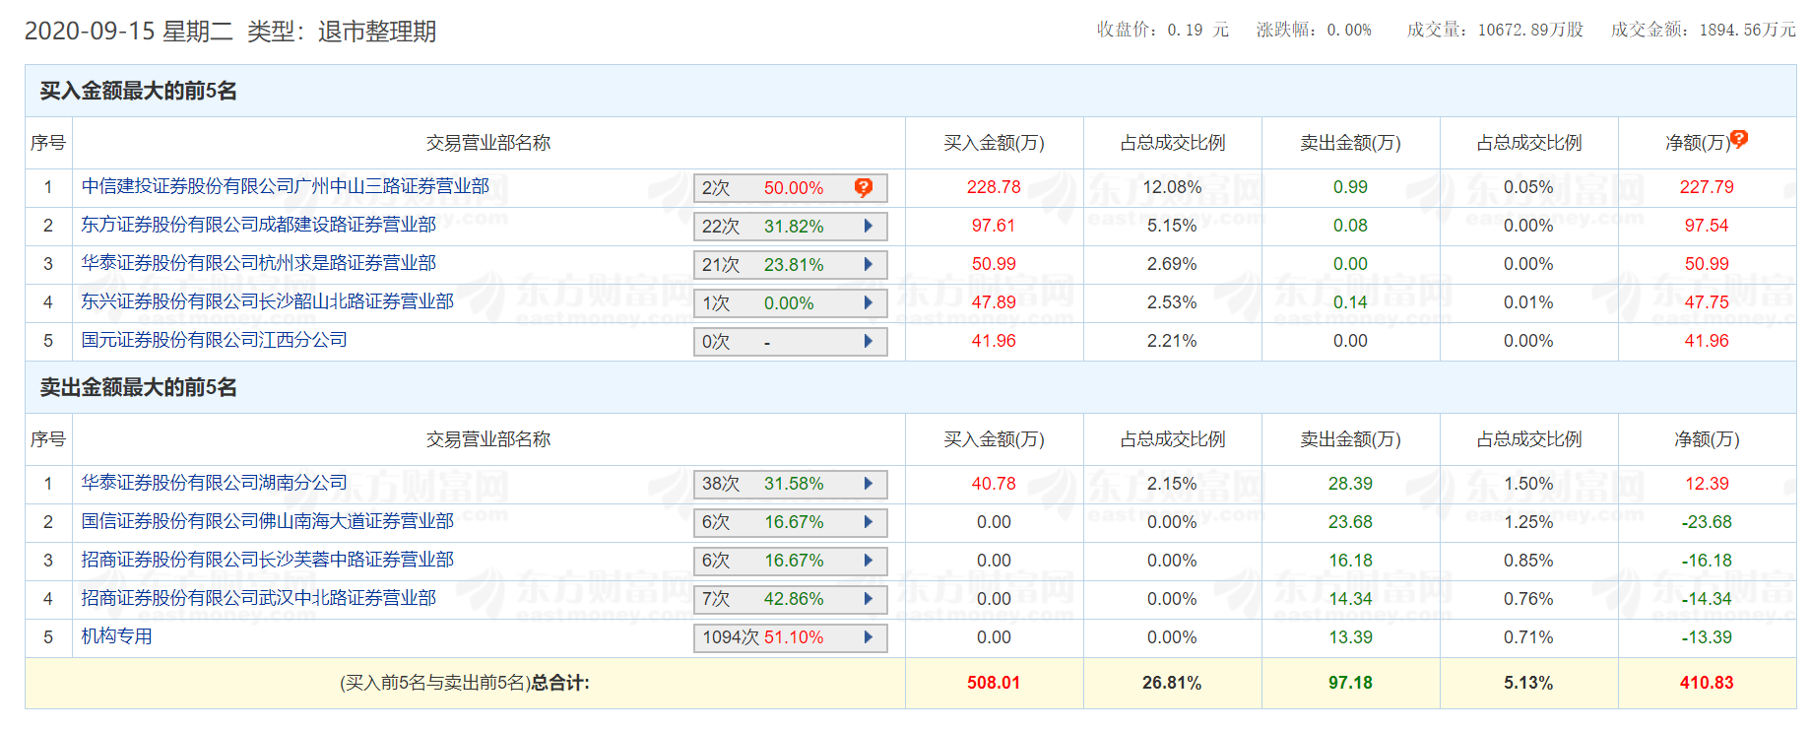Image resolution: width=1810 pixels, height=731 pixels.
Task: Click the 12.08% ratio cell
Action: 1172,187
